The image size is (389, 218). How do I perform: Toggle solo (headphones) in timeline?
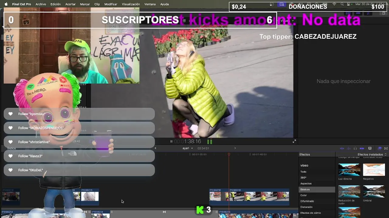[x=355, y=148]
